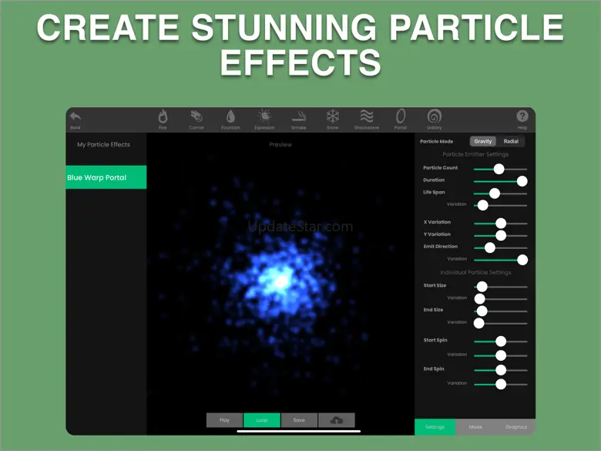
Task: Open the Mode bottom tab
Action: (x=475, y=427)
